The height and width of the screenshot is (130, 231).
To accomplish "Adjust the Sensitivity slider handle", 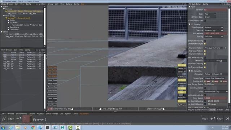I will (221, 61).
